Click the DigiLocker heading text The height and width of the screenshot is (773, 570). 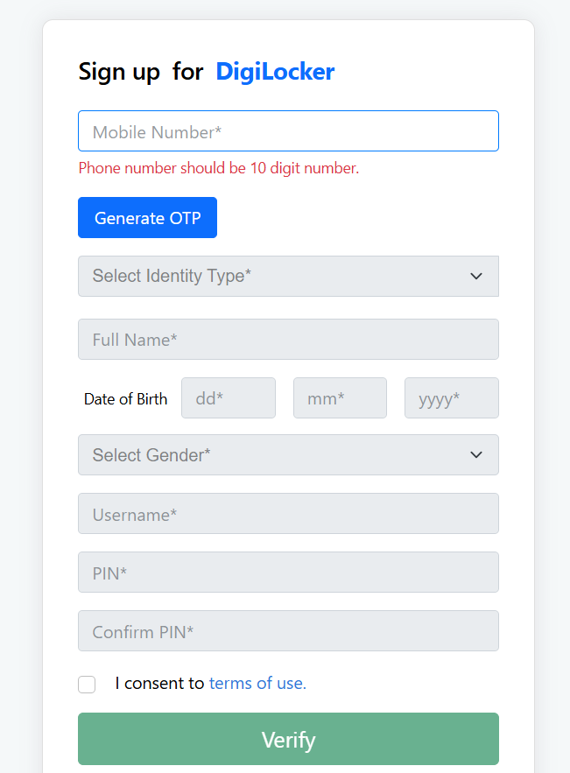coord(275,72)
